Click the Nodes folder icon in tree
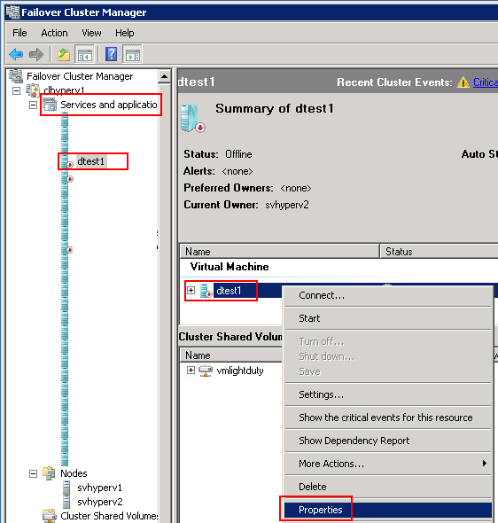Screen dimensions: 498x523 click(x=49, y=473)
